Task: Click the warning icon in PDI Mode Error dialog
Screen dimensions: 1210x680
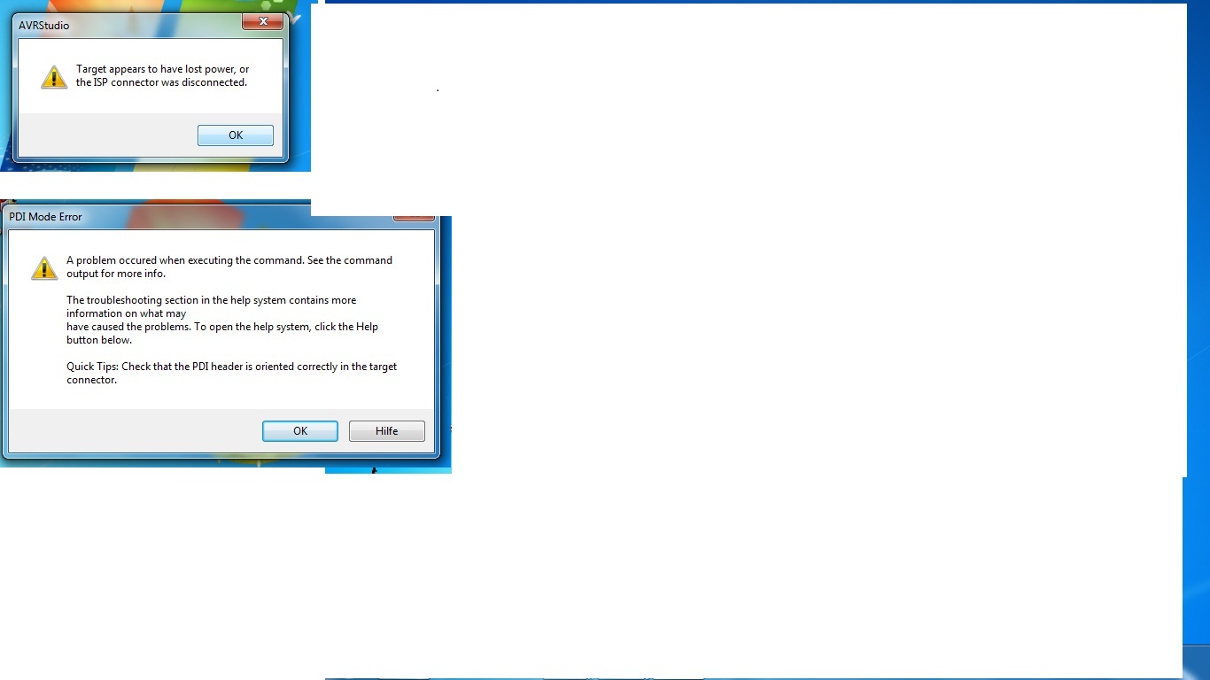Action: point(44,268)
